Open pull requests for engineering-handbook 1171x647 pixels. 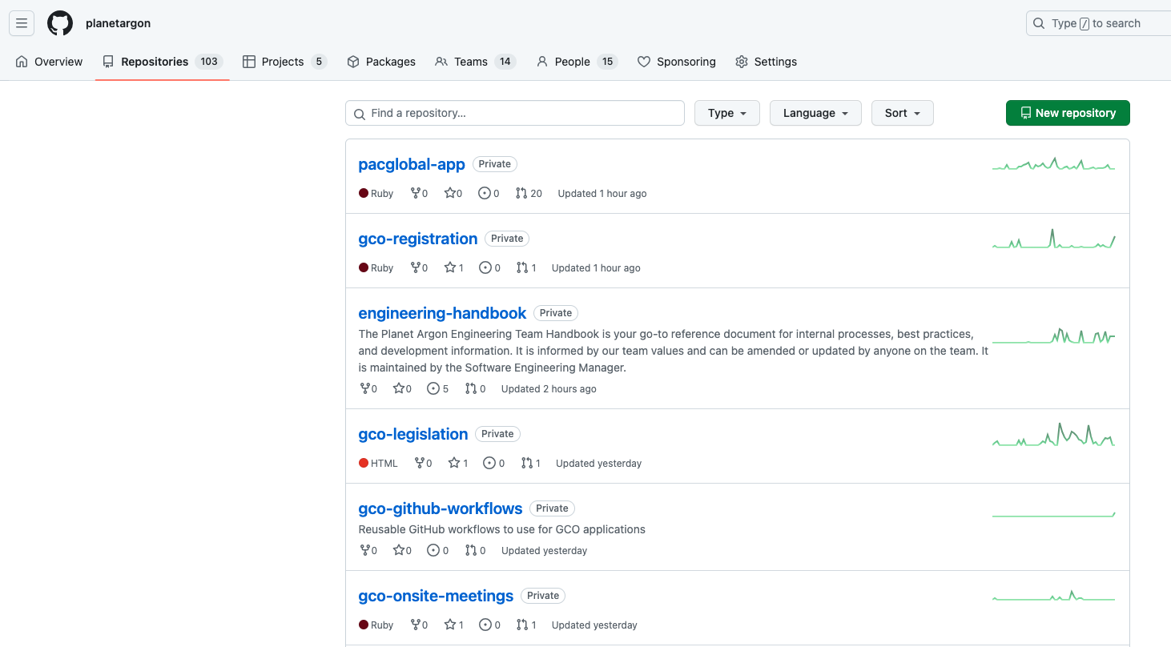coord(475,388)
